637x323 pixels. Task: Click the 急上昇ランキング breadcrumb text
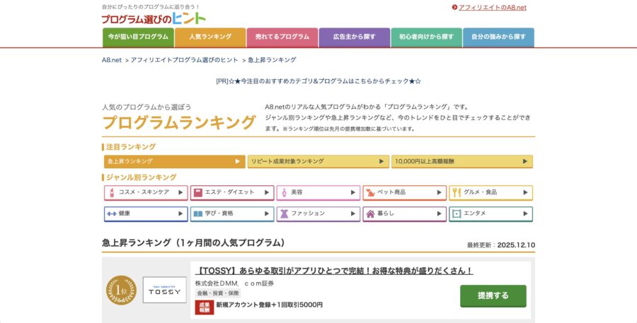(272, 60)
